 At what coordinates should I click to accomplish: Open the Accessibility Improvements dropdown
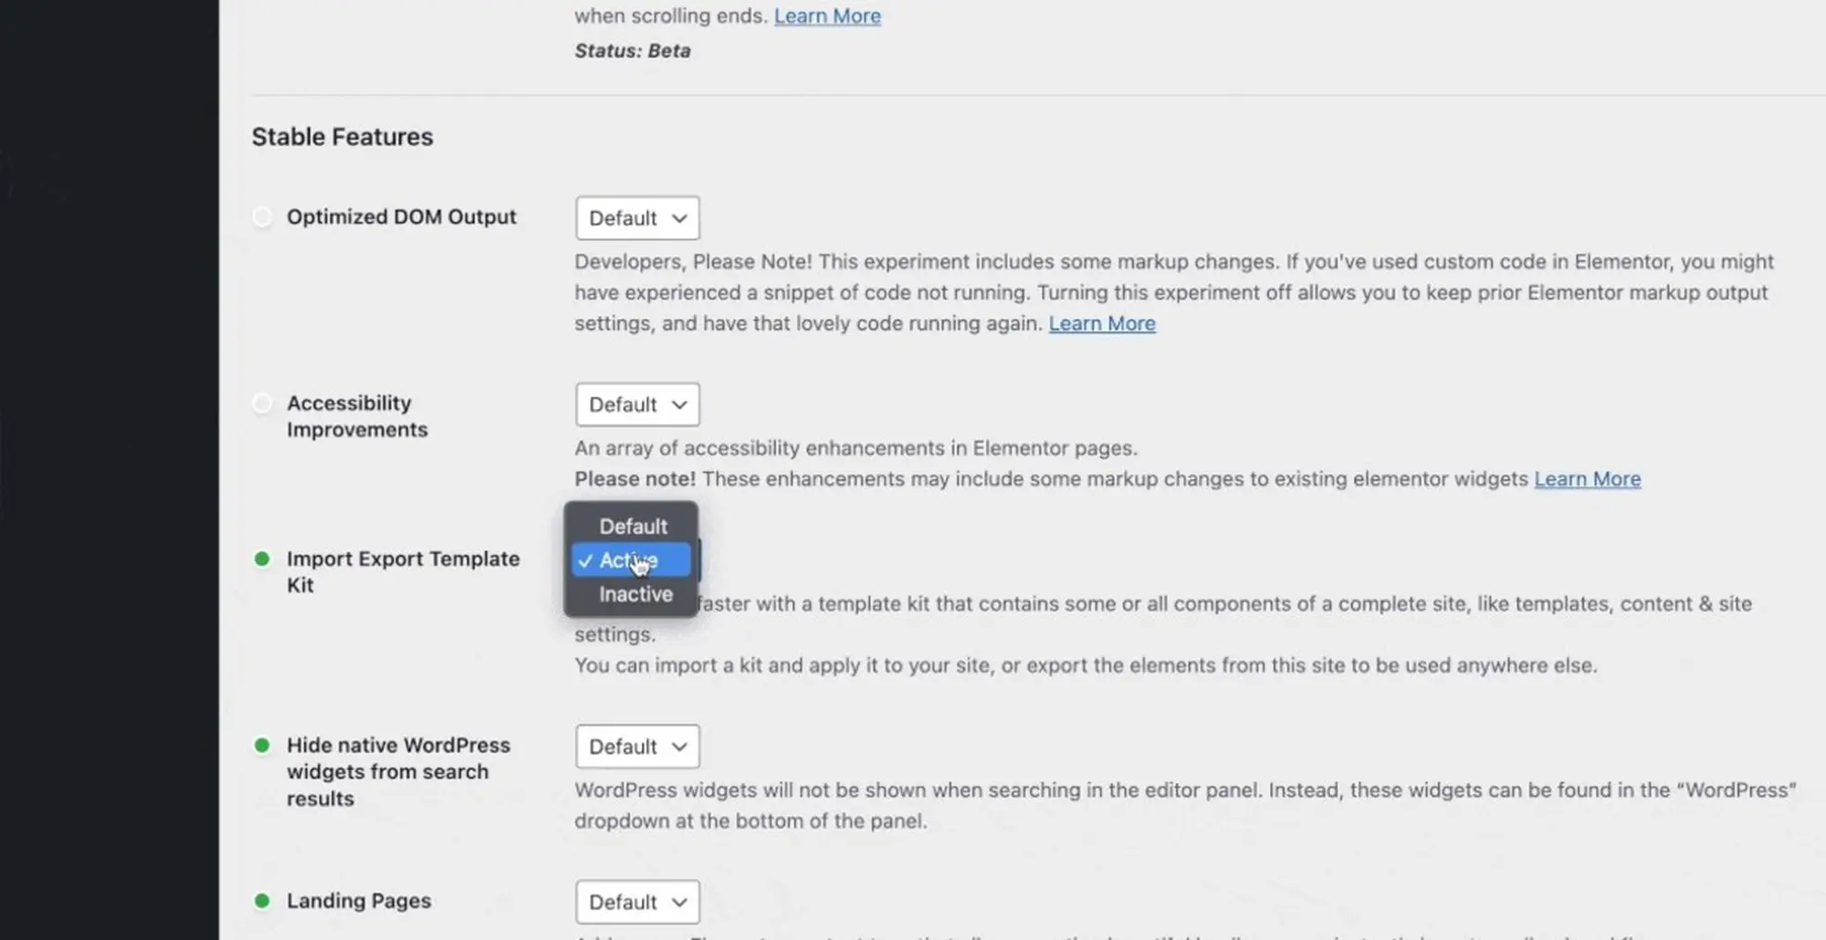637,404
